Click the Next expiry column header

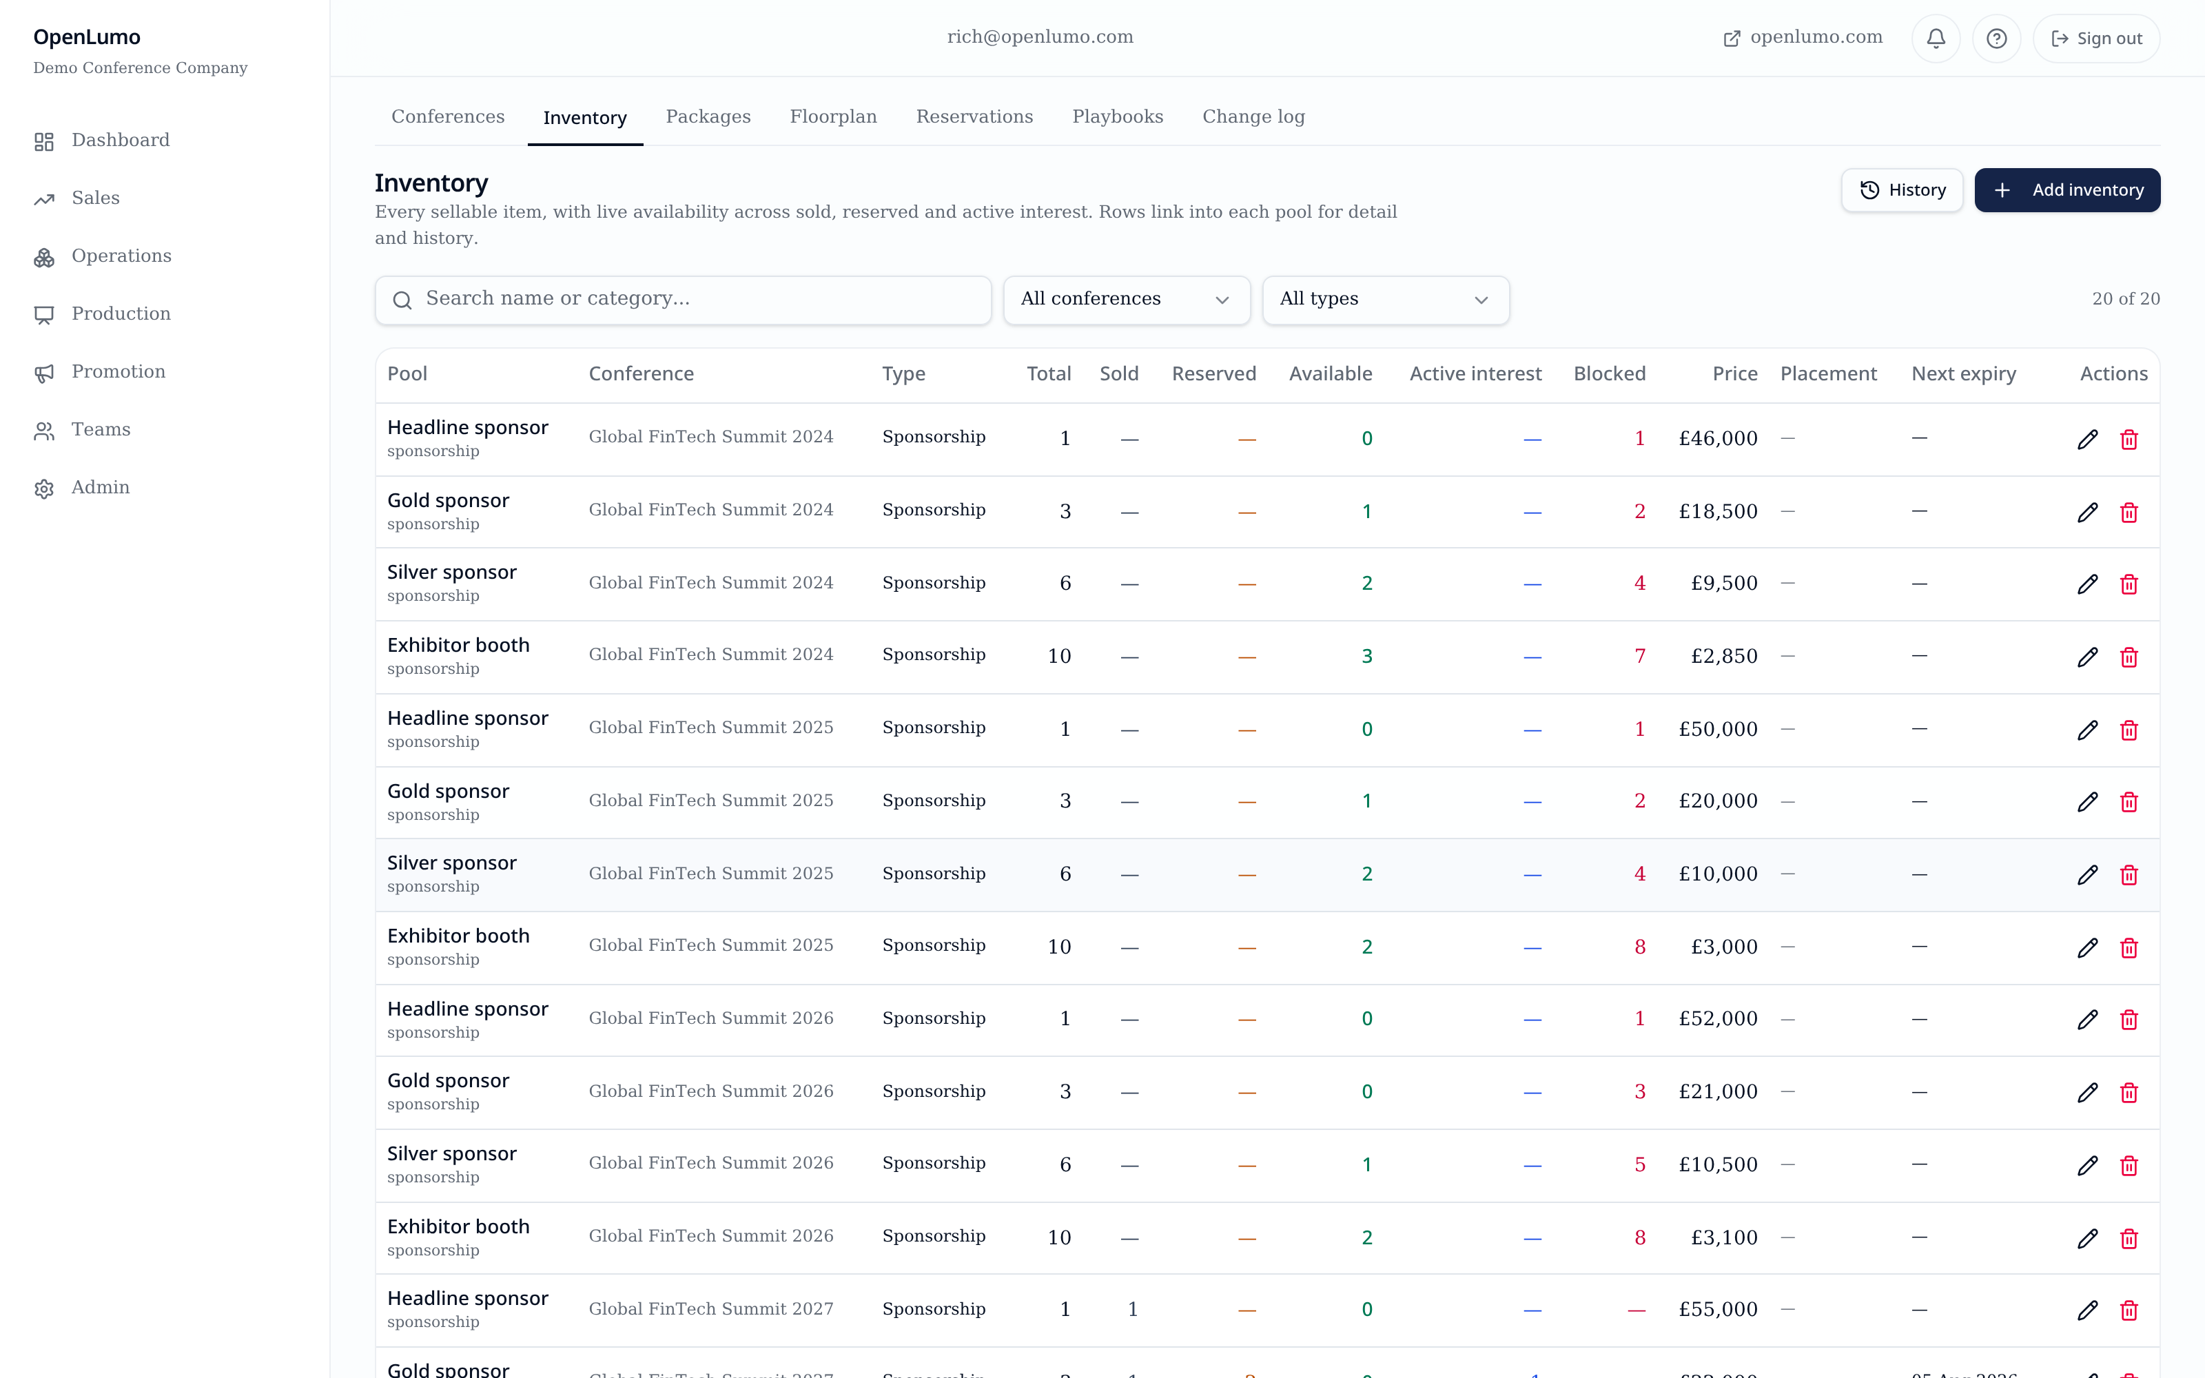[x=1964, y=373]
